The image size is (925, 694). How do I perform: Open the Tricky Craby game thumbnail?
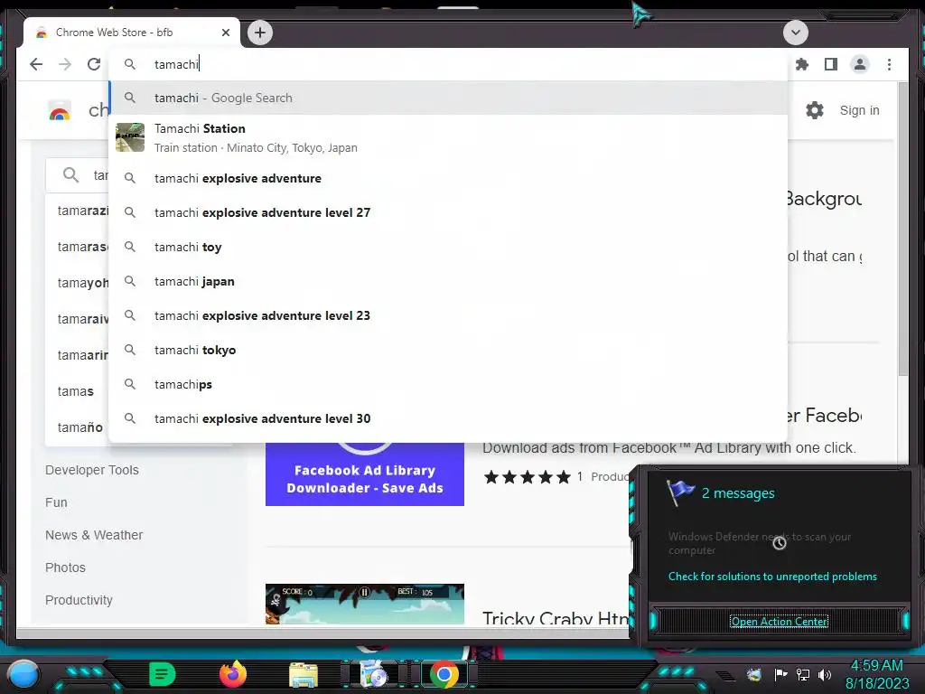365,605
